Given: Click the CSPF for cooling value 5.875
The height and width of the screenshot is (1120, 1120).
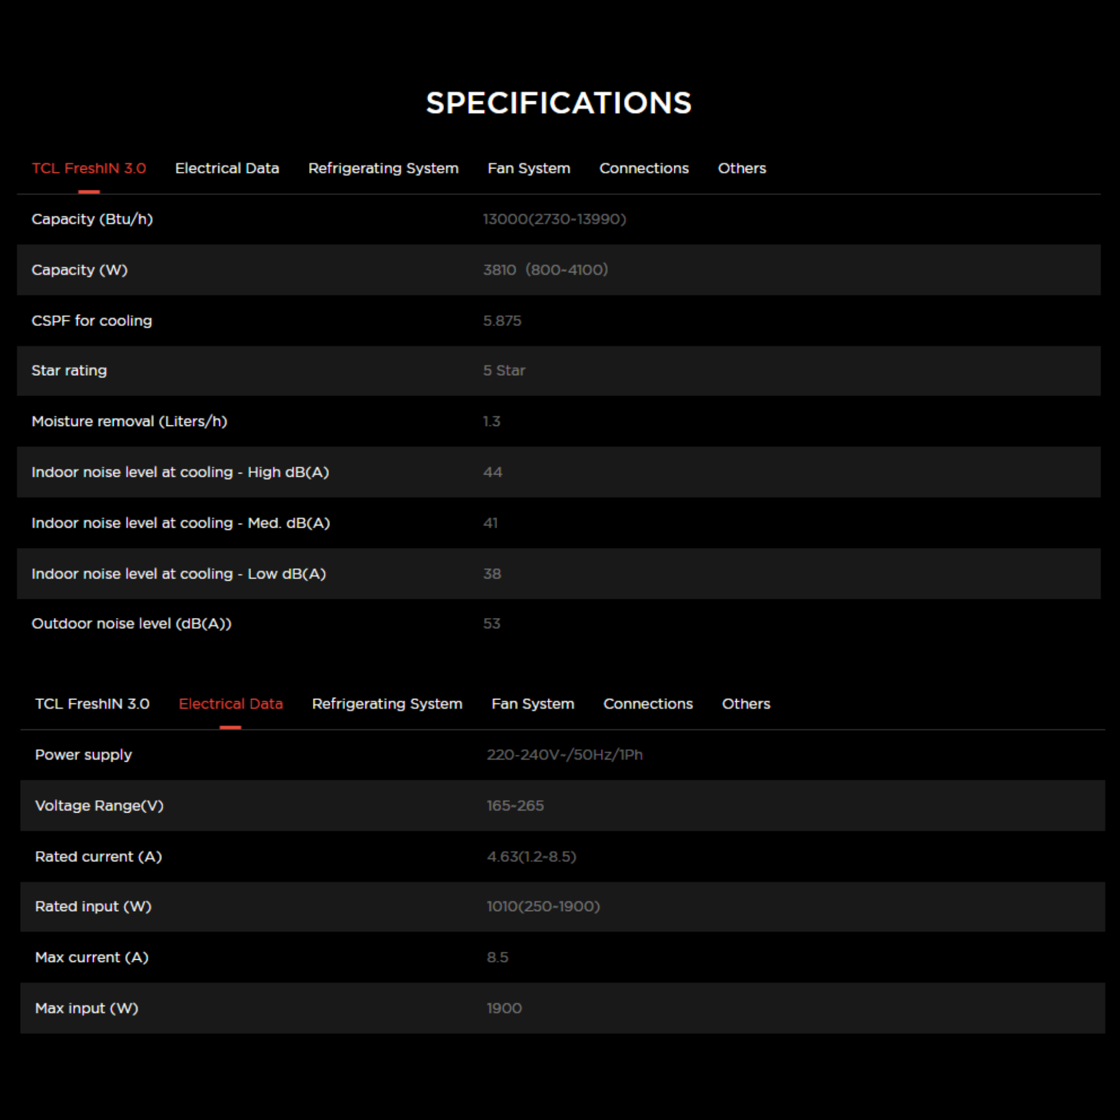Looking at the screenshot, I should [503, 320].
